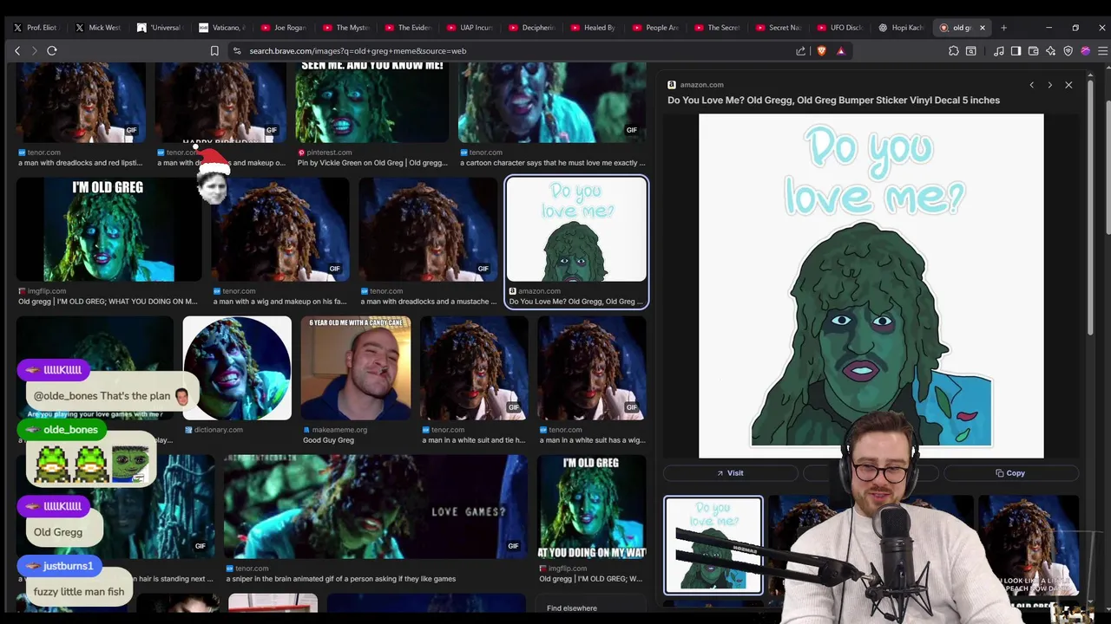Switch to Hopi Kachina tab
The image size is (1111, 624).
tap(903, 28)
